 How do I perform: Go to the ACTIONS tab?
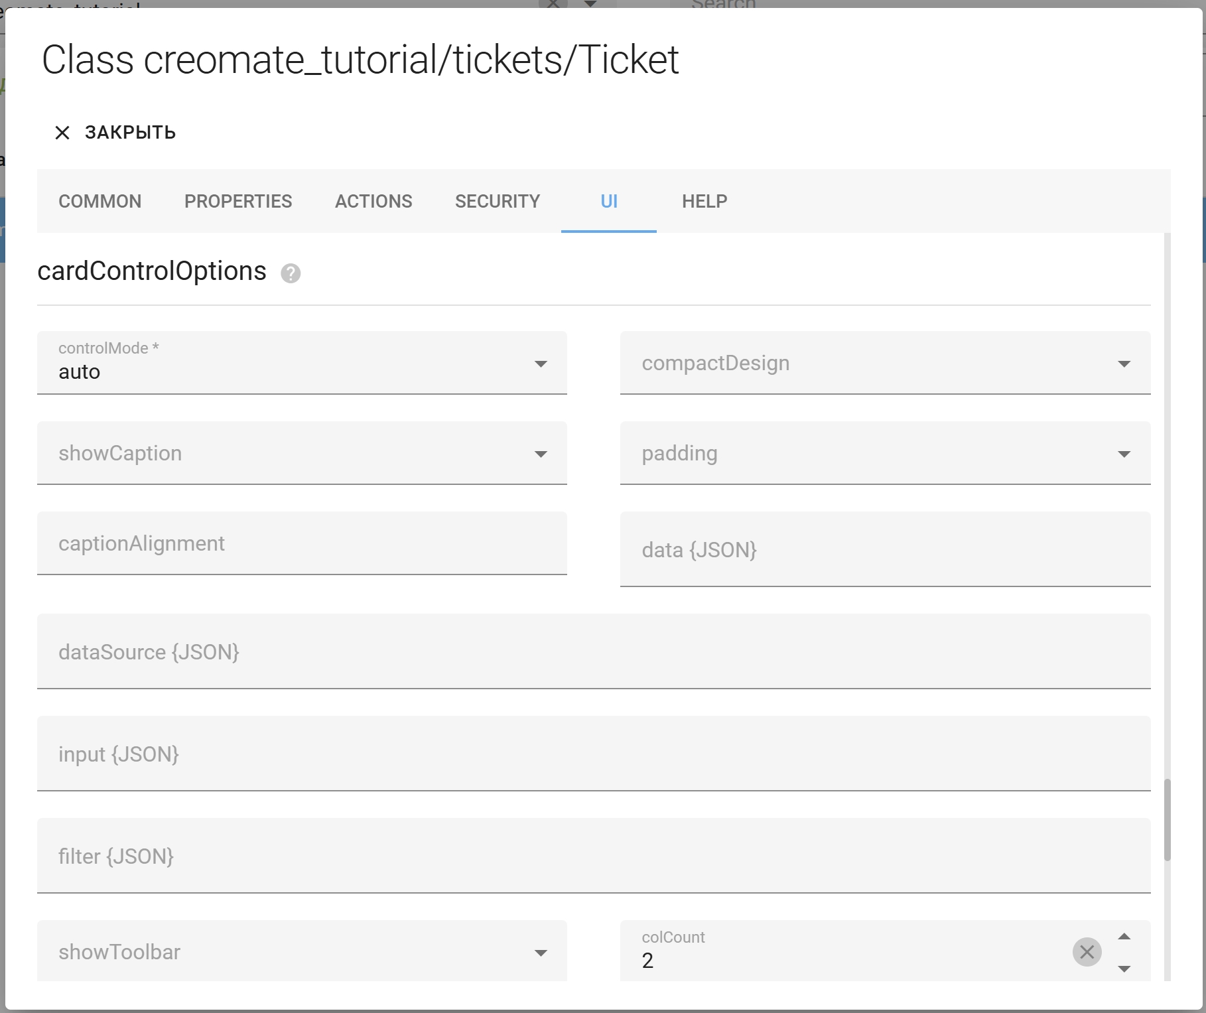pyautogui.click(x=373, y=201)
